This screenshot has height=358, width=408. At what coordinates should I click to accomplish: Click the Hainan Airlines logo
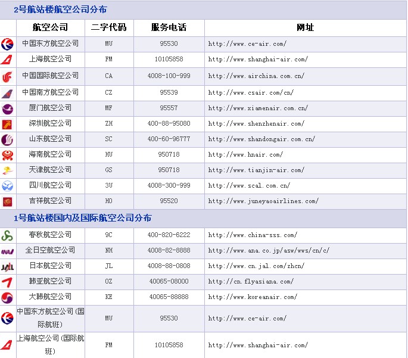point(7,155)
